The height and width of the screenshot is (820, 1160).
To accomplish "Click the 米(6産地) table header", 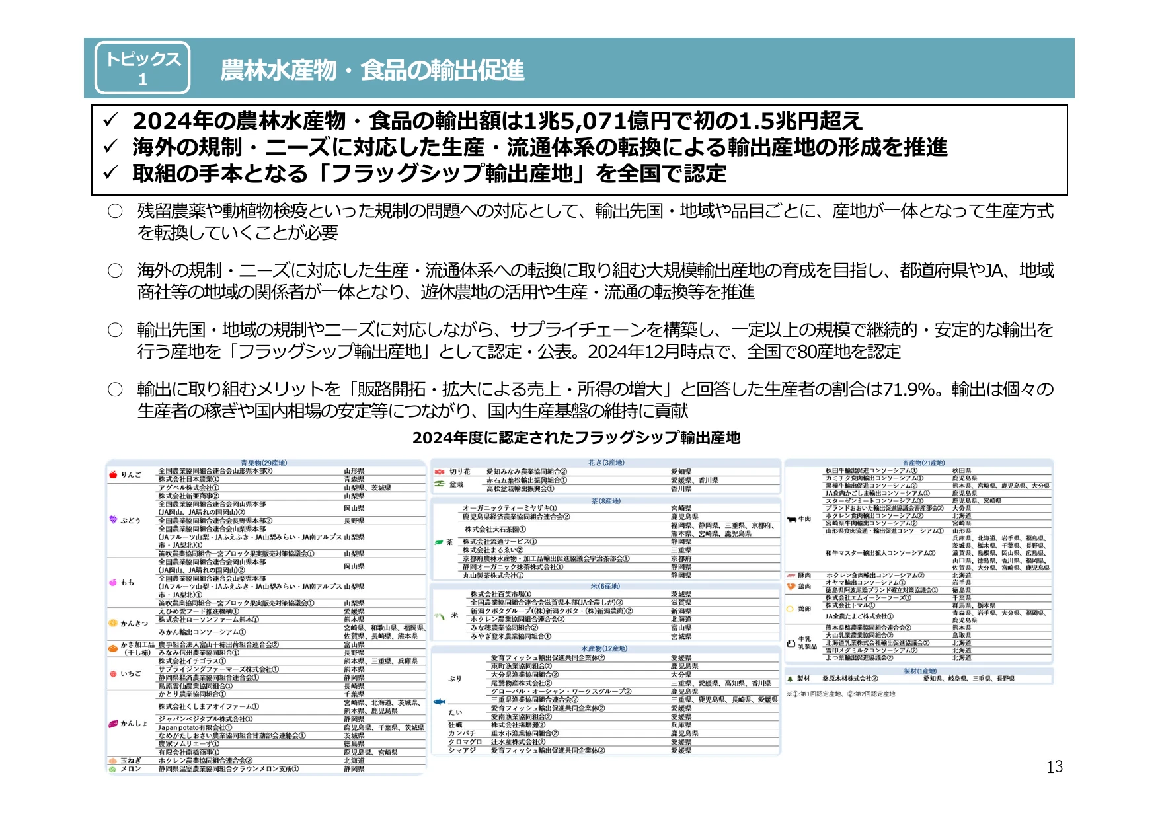I will (x=605, y=586).
